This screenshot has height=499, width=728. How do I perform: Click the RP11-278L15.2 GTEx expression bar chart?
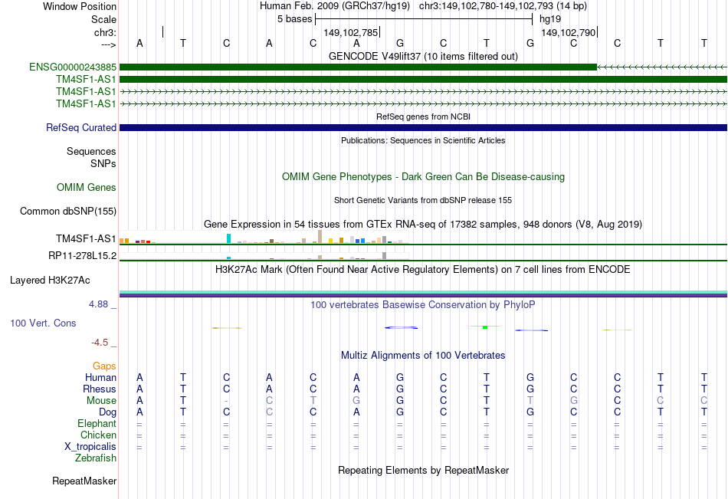pyautogui.click(x=264, y=255)
